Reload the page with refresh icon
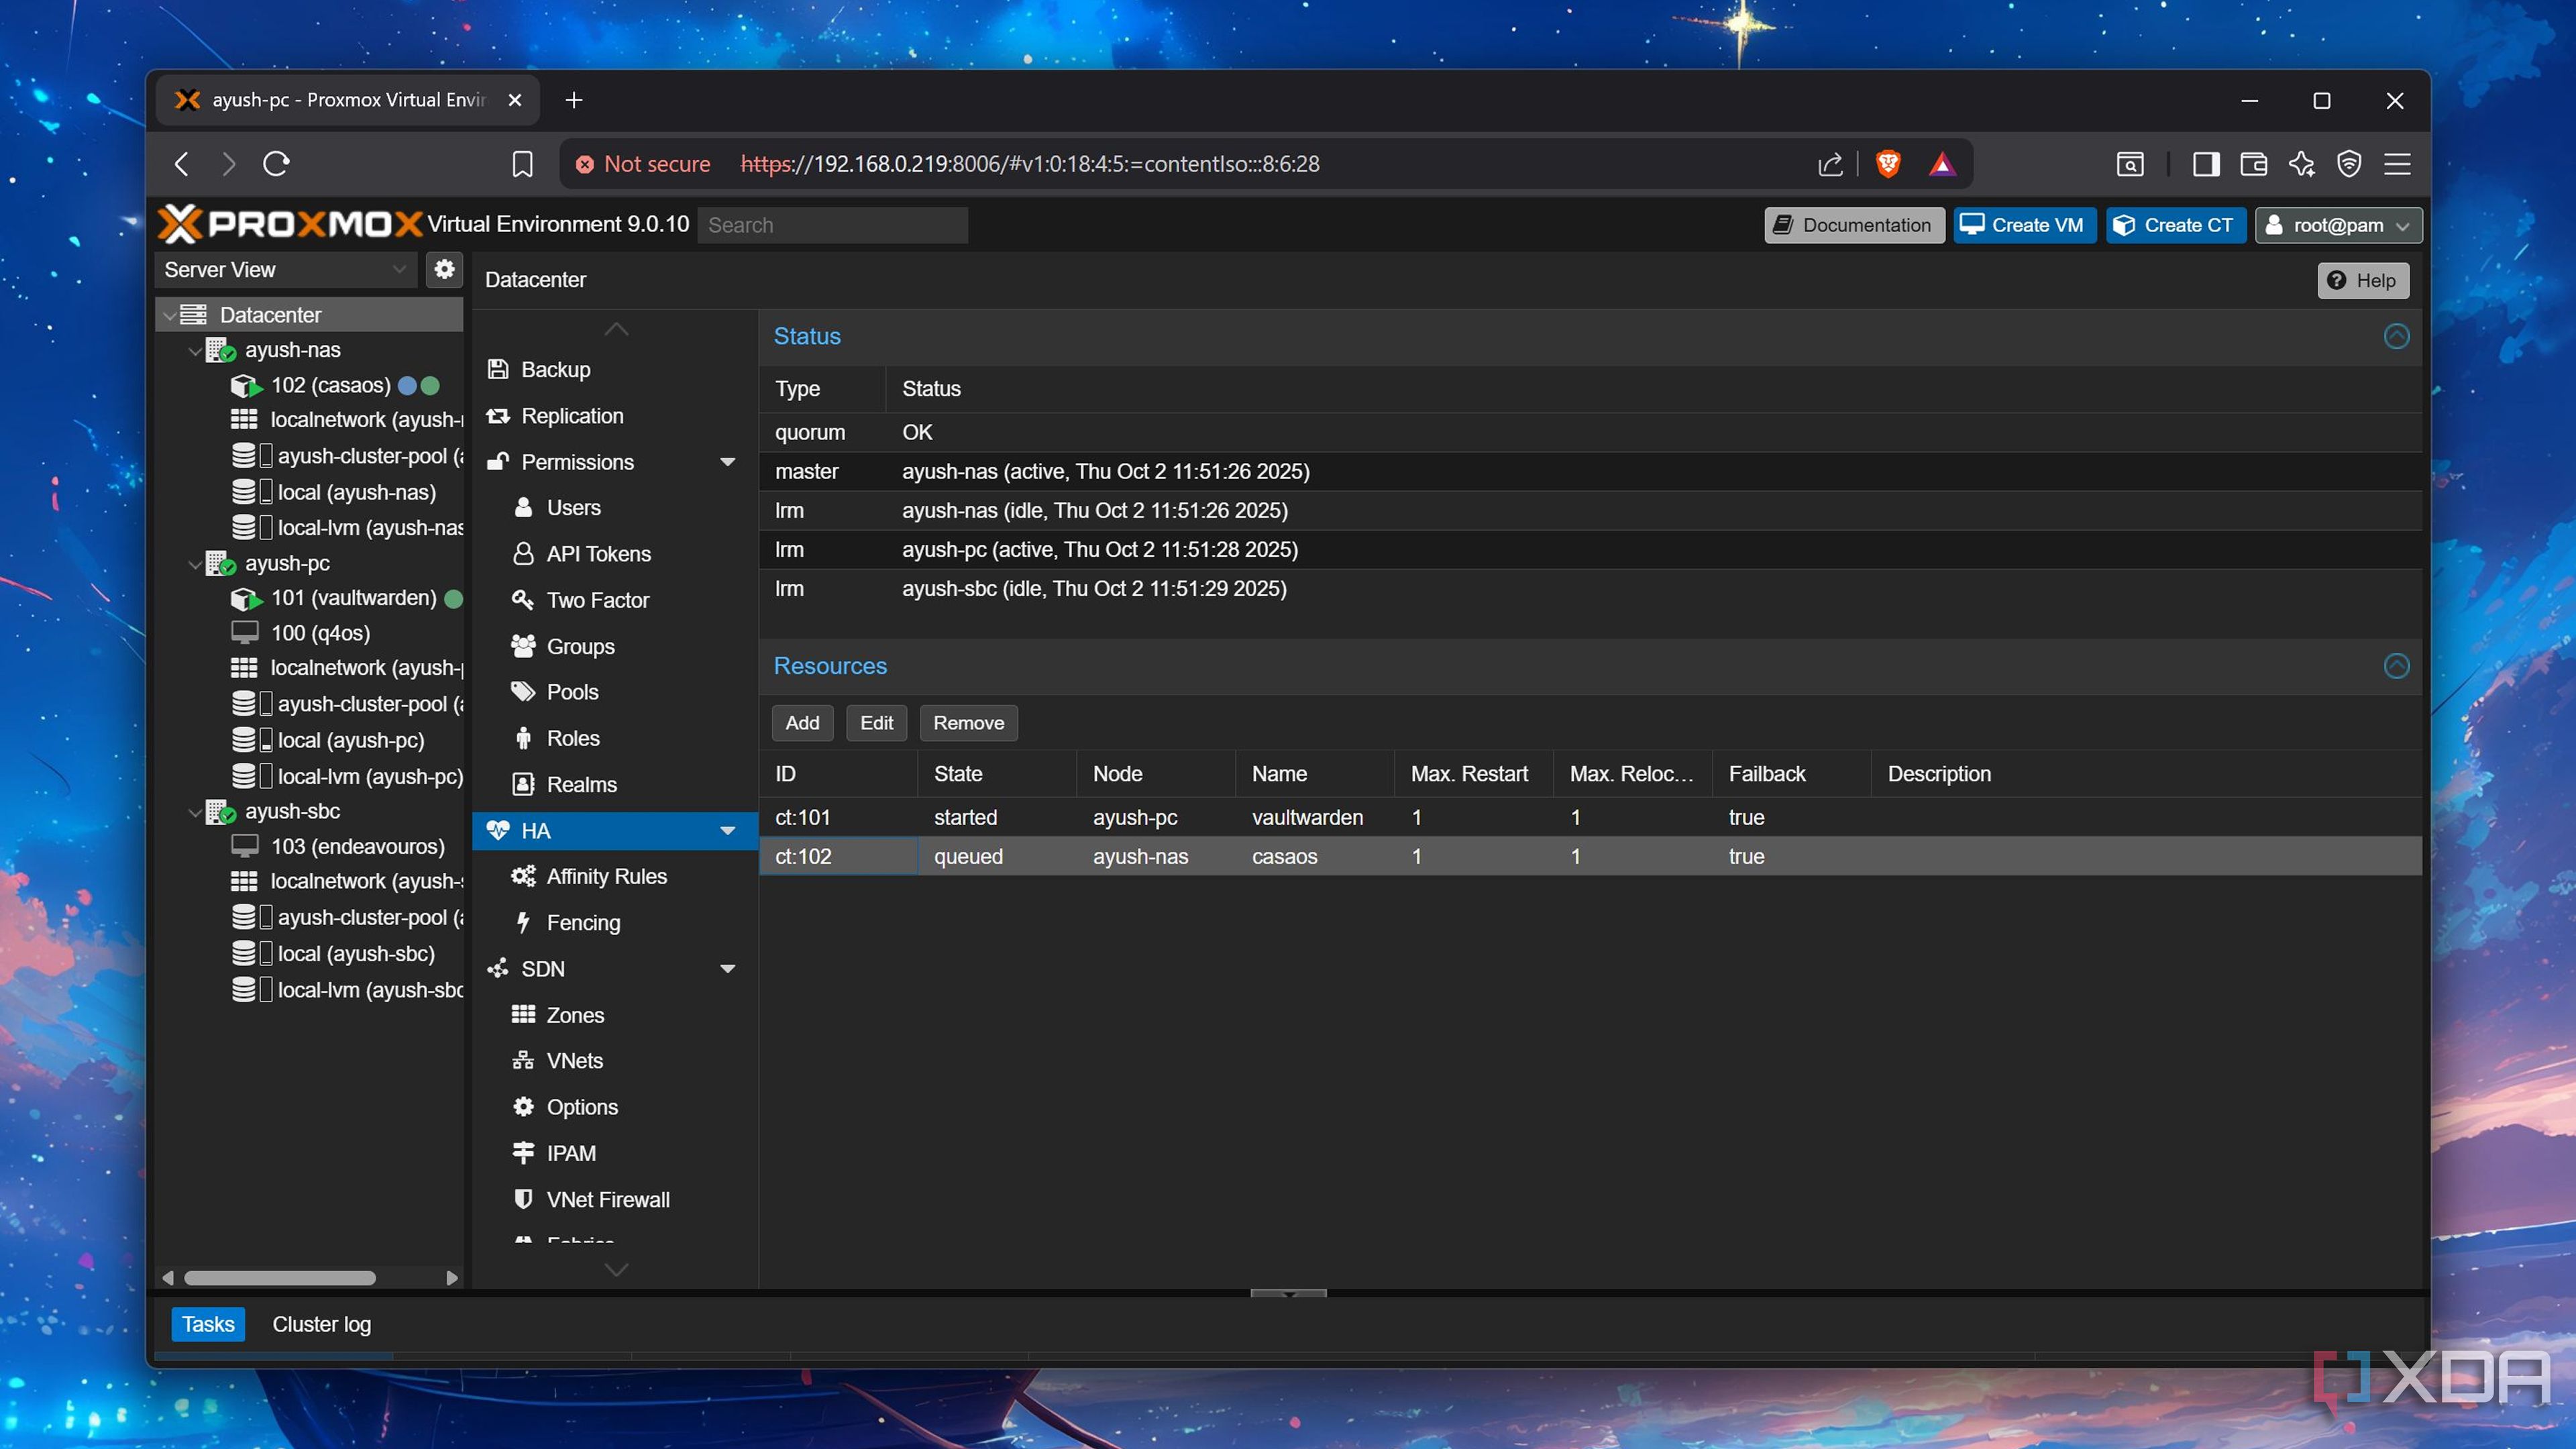 (x=277, y=164)
